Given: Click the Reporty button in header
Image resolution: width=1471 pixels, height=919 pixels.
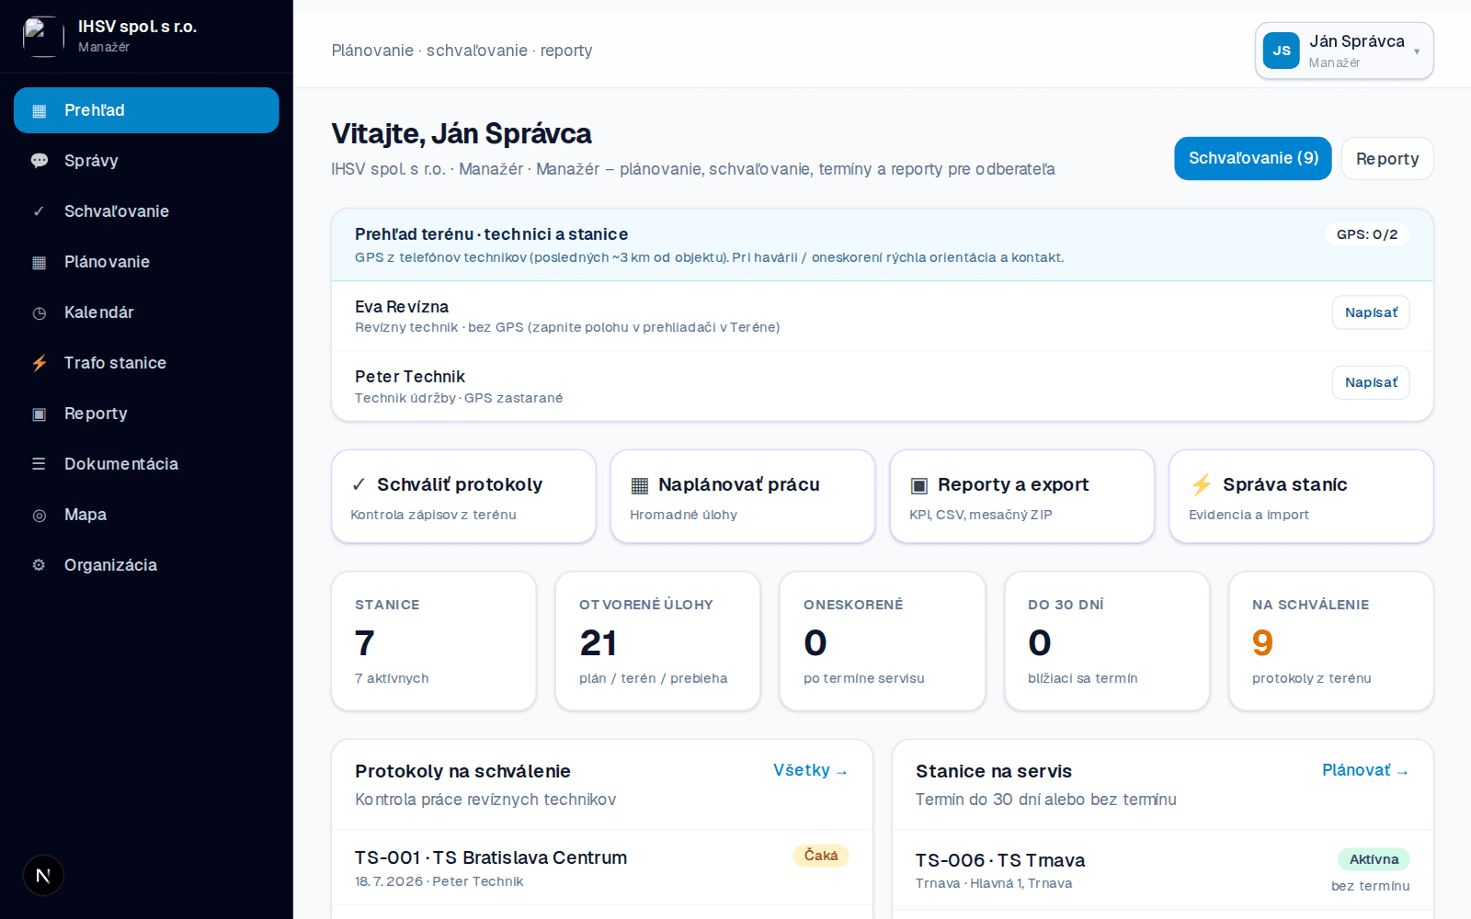Looking at the screenshot, I should [x=1387, y=158].
